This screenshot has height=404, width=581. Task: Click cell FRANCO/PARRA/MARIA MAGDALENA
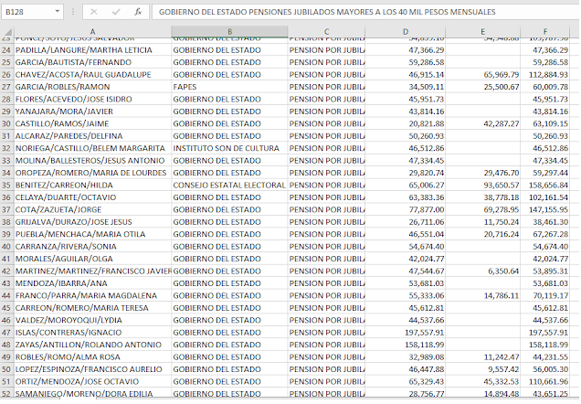tap(92, 296)
